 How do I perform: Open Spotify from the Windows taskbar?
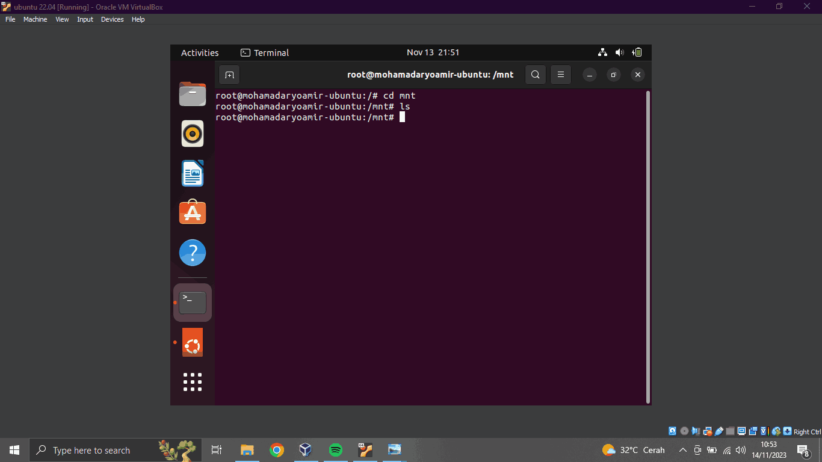tap(336, 450)
